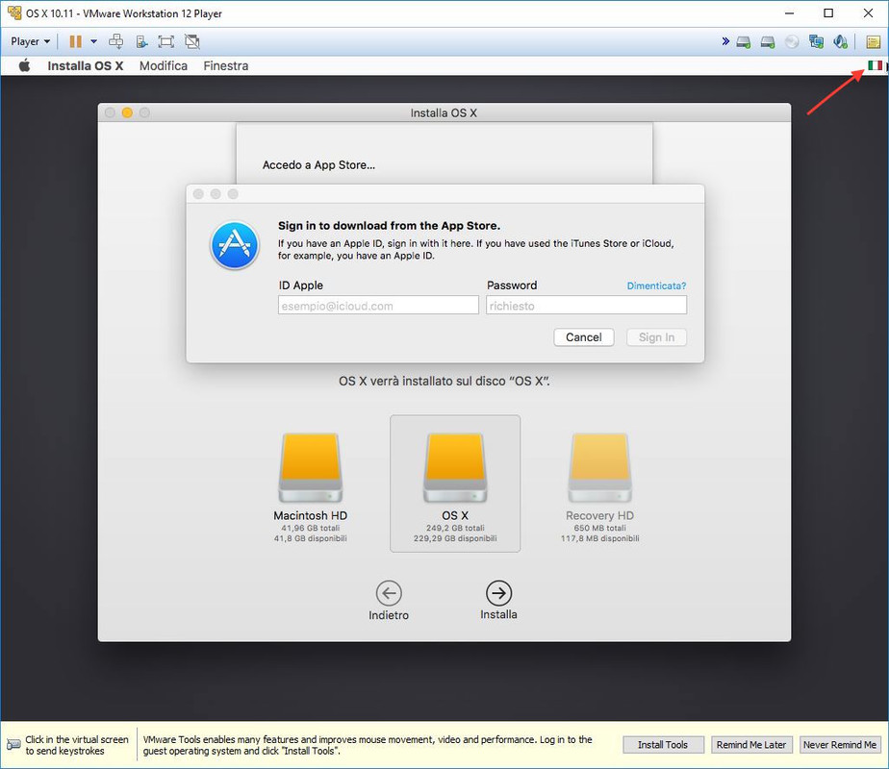Click the Installa forward arrow
This screenshot has width=889, height=769.
pos(499,593)
